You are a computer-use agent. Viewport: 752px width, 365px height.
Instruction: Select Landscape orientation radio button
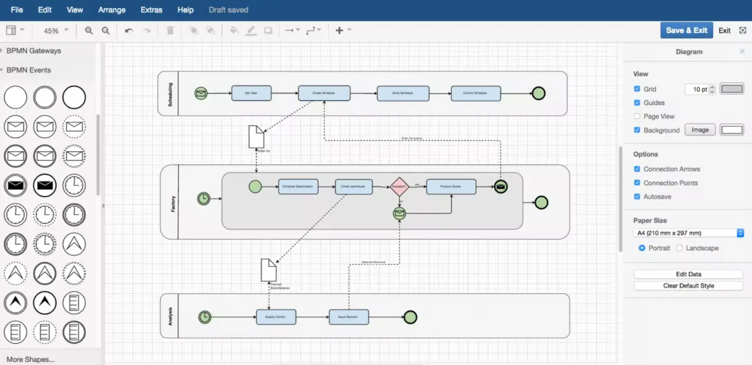click(x=679, y=248)
